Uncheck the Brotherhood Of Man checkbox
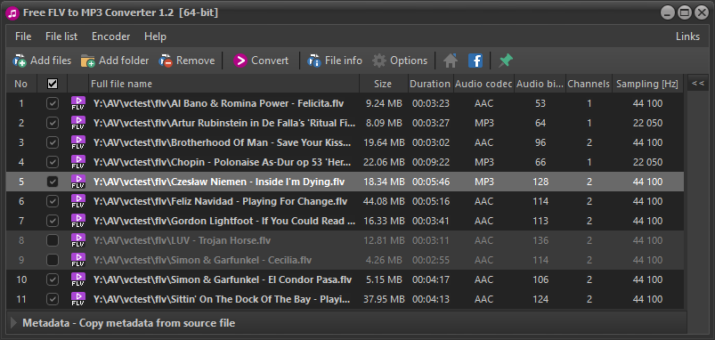The height and width of the screenshot is (340, 715). [53, 142]
